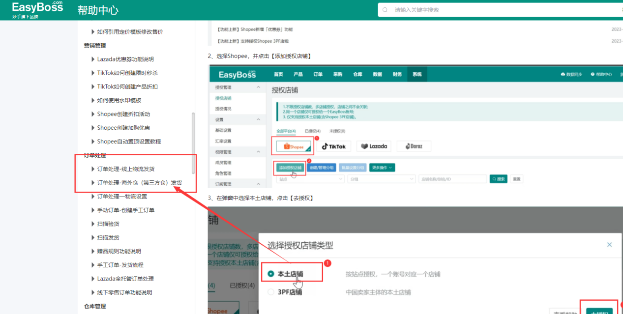Open 扫描发货 article in sidebar
Viewport: 623px width, 314px height.
click(108, 237)
